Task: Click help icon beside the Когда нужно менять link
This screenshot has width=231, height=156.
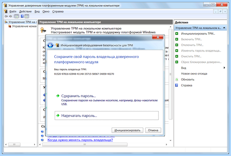Action: pyautogui.click(x=42, y=140)
